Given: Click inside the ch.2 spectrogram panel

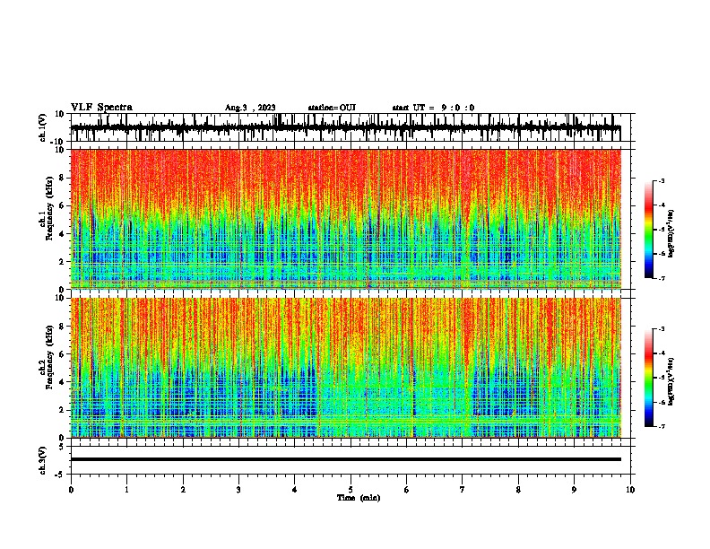Looking at the screenshot, I should pyautogui.click(x=345, y=368).
